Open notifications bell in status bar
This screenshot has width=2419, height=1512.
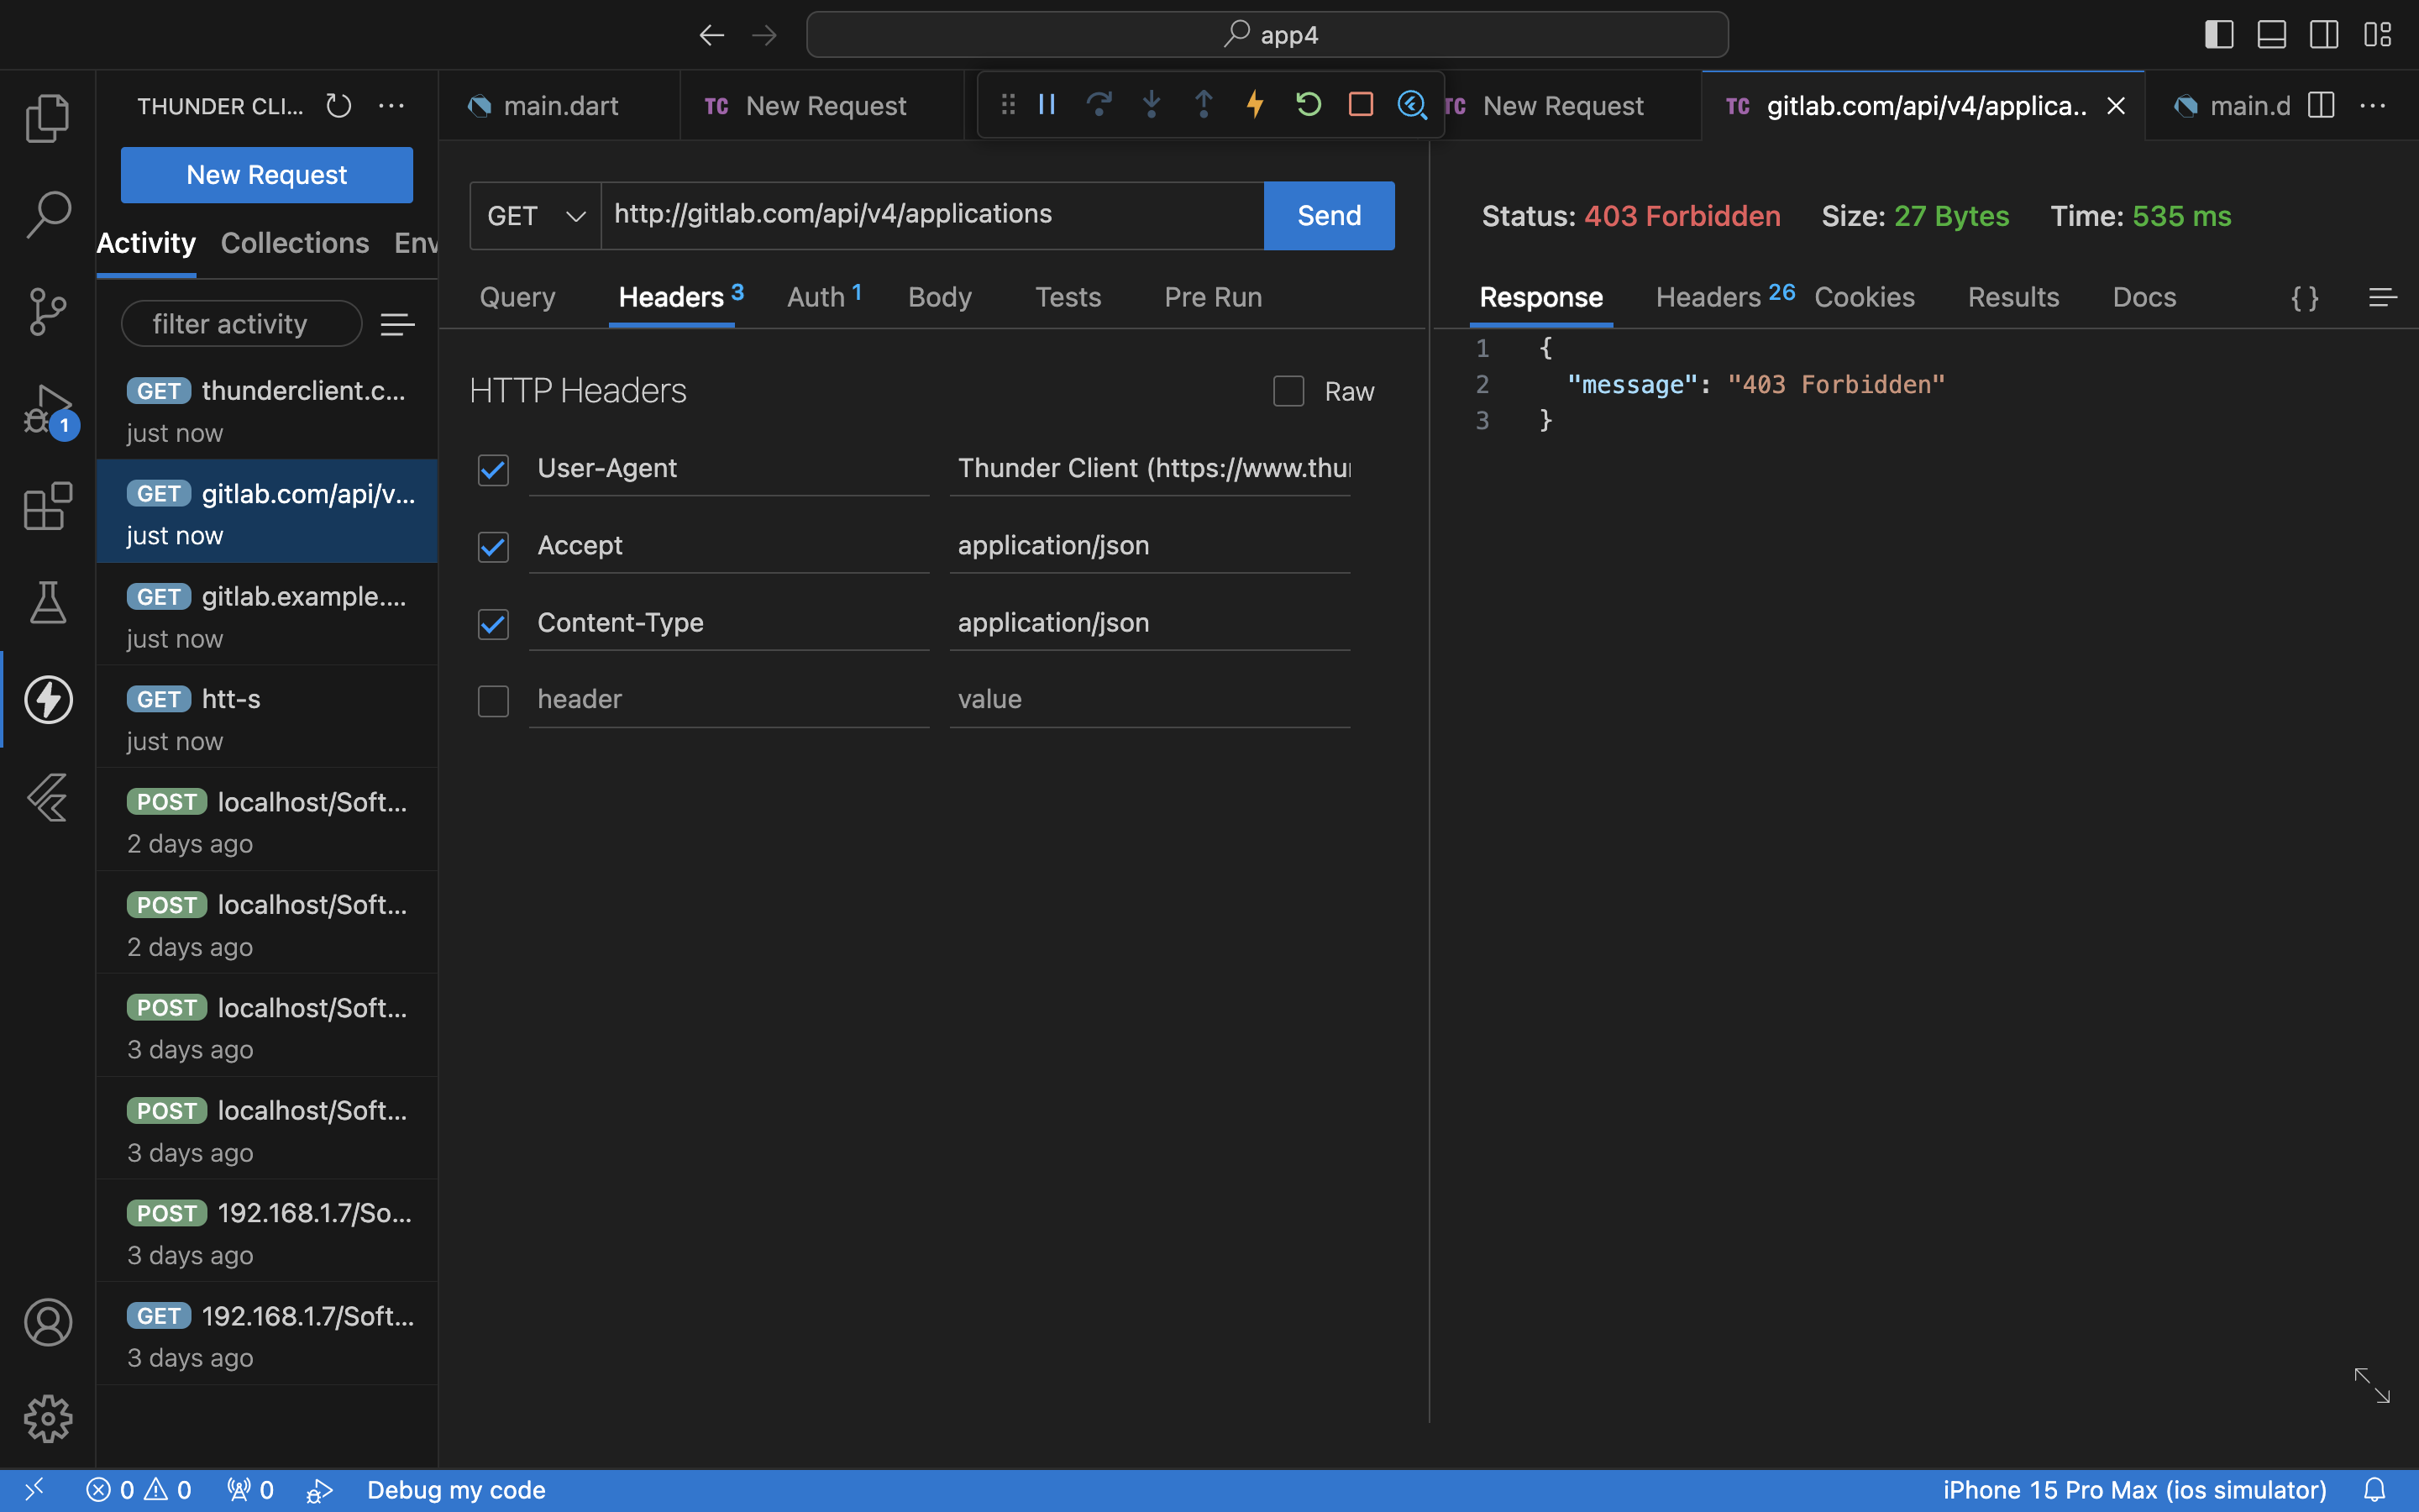coord(2374,1490)
